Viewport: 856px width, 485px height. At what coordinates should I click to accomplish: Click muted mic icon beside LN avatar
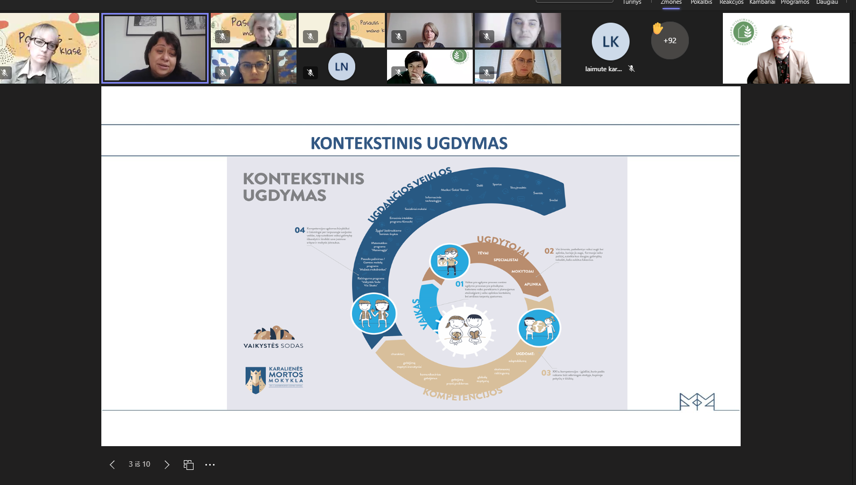(310, 72)
